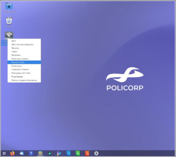Viewport: 176px width, 157px height.
Task: Open the mail client taskbar icon
Action: click(x=22, y=153)
